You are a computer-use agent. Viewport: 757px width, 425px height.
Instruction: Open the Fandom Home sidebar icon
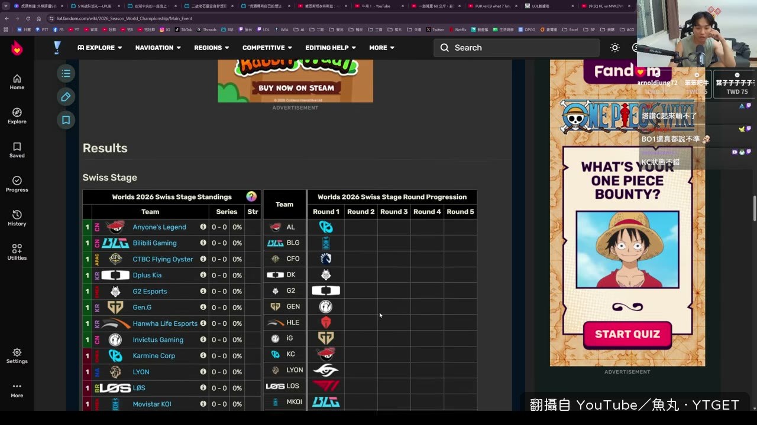click(17, 82)
